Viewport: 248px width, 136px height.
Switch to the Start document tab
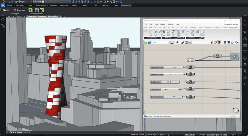pos(9,16)
